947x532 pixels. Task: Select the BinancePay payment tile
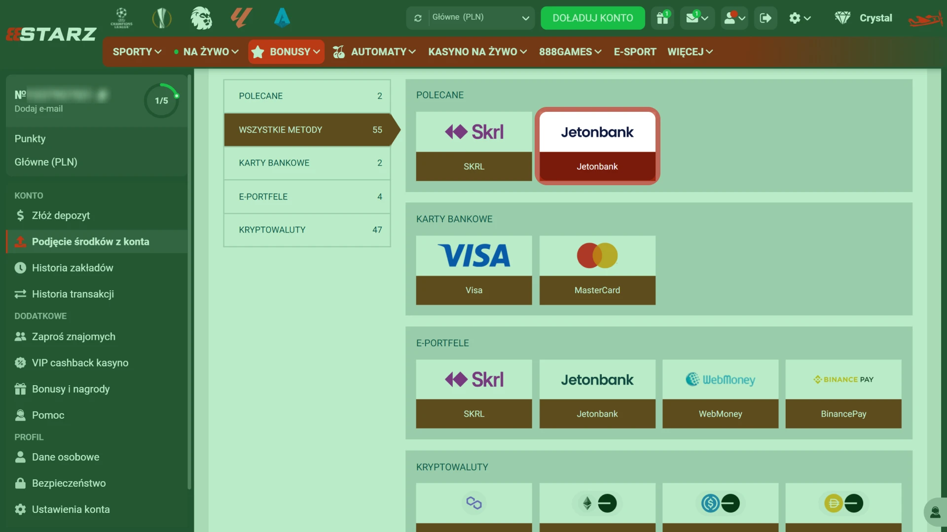pos(843,394)
